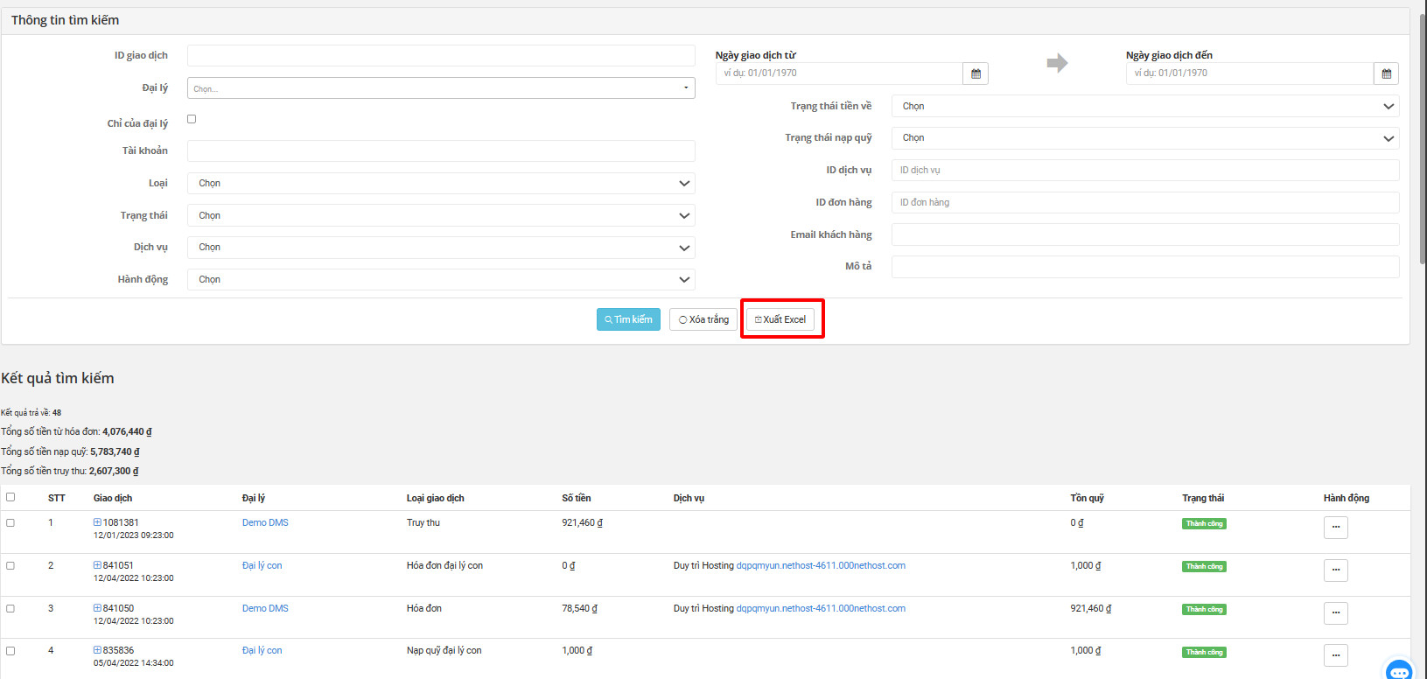Image resolution: width=1427 pixels, height=679 pixels.
Task: Click 'Truy thu' transaction type in row 1
Action: [x=423, y=522]
